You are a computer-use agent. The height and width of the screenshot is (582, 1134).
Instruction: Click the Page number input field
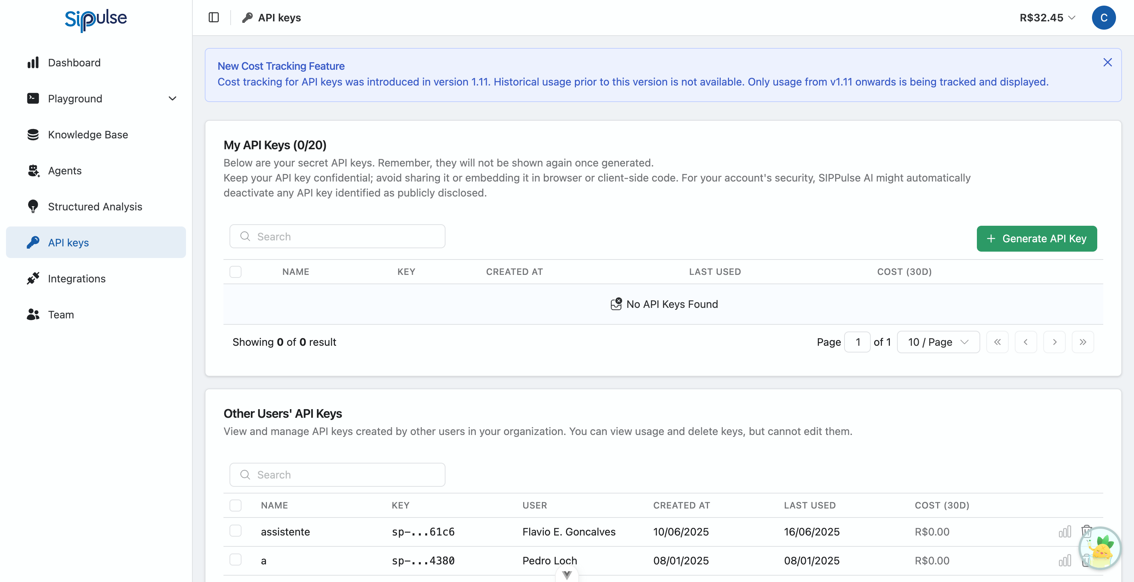(x=858, y=342)
